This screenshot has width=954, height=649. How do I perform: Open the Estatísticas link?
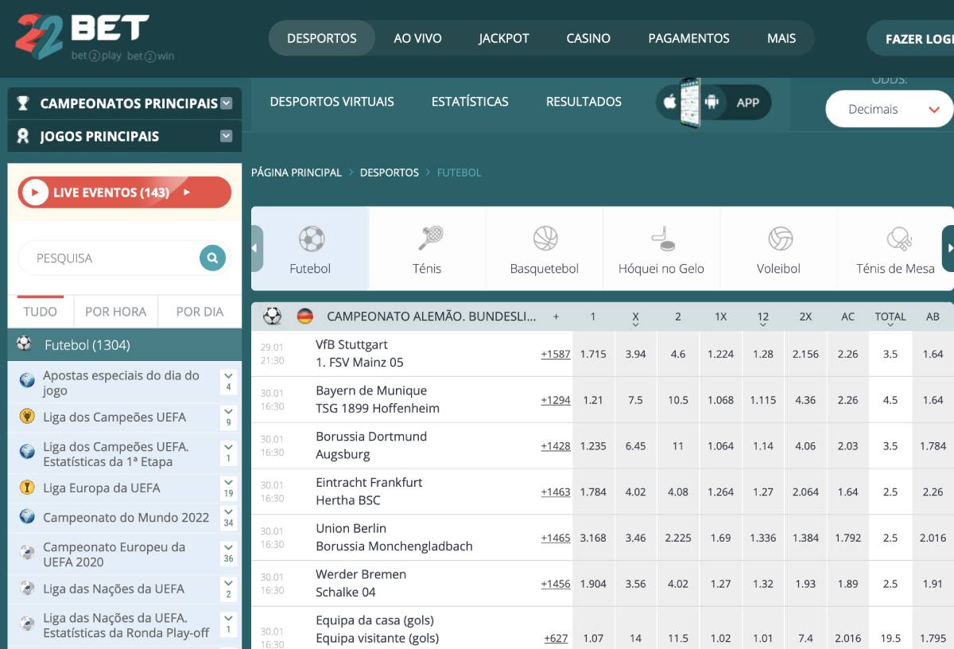470,102
